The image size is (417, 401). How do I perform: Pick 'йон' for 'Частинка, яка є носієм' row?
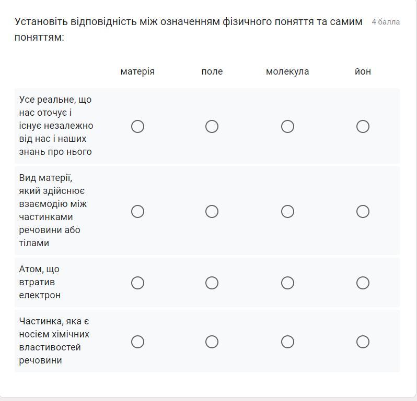point(363,342)
